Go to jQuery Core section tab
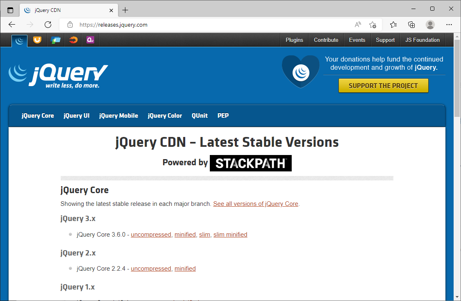 coord(38,116)
